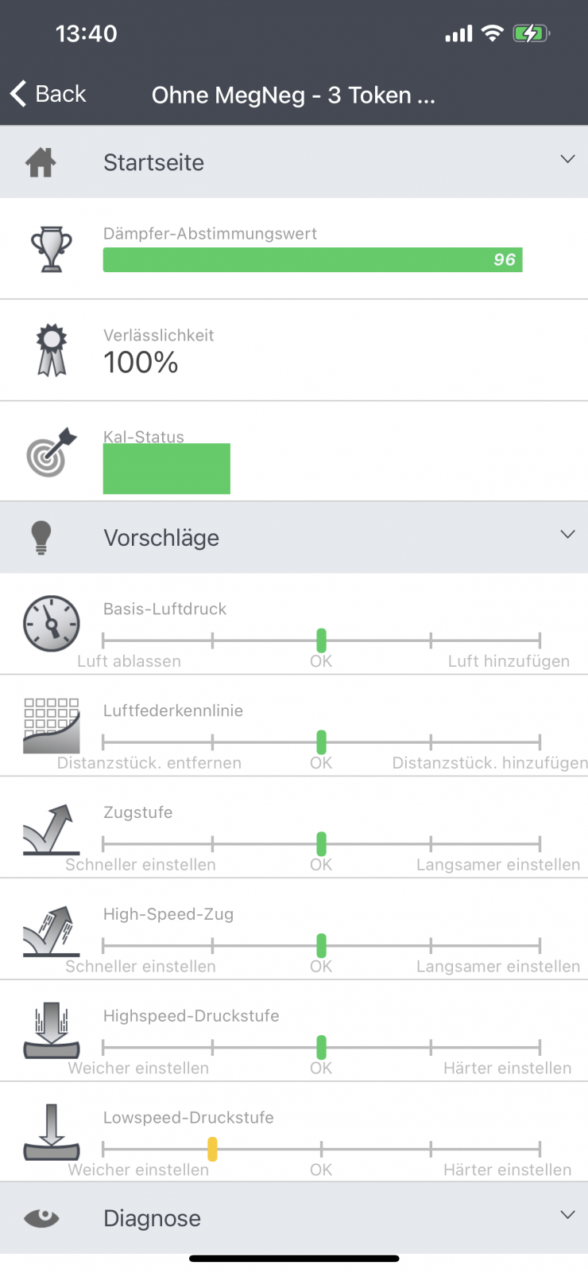The height and width of the screenshot is (1273, 588).
Task: Click the yellow Lowspeed-Druckstufe slider marker
Action: coord(212,1149)
